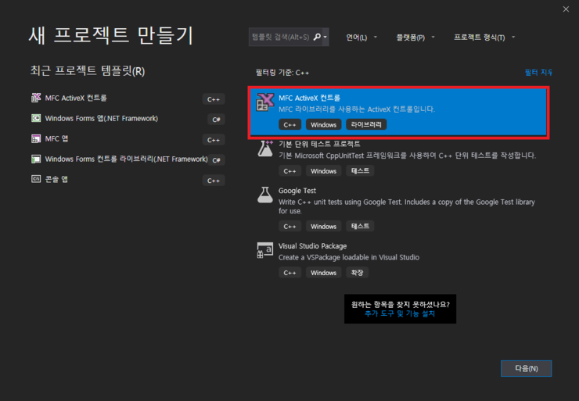
Task: Close the new project dialog
Action: [566, 9]
